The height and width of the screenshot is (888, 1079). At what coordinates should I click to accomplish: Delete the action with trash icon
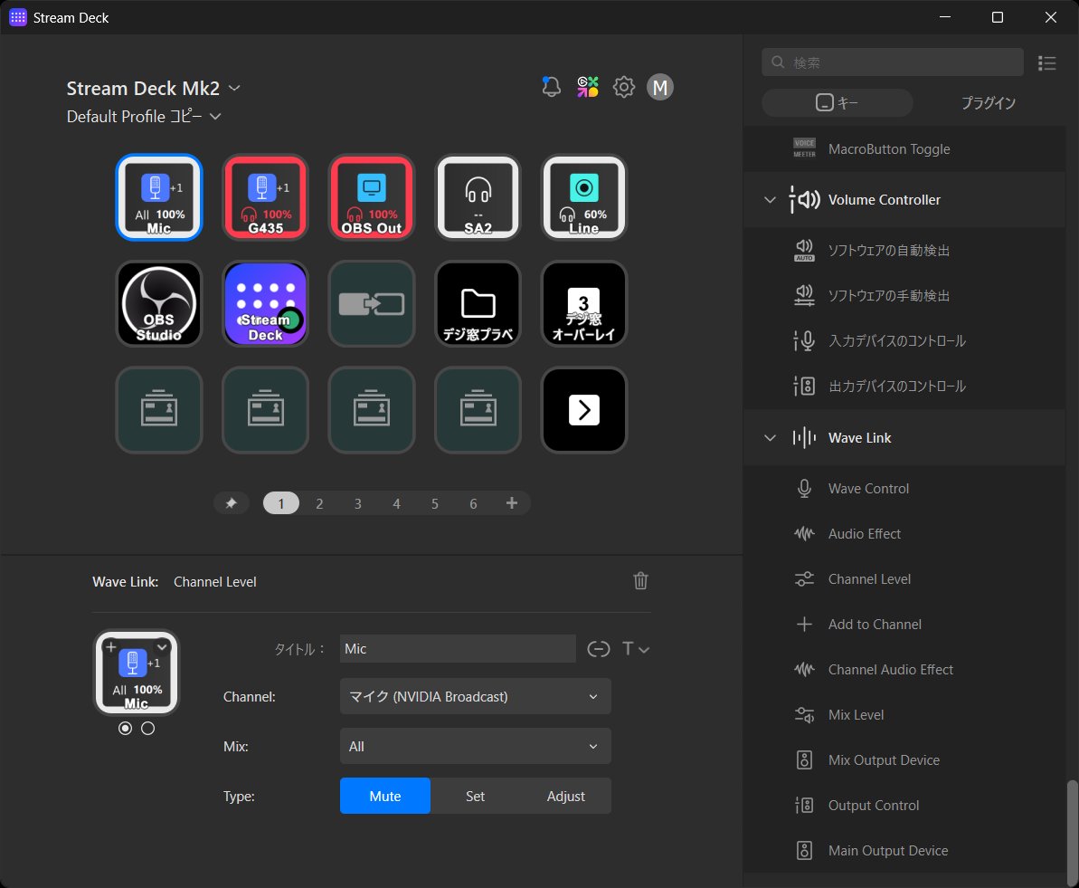tap(640, 581)
